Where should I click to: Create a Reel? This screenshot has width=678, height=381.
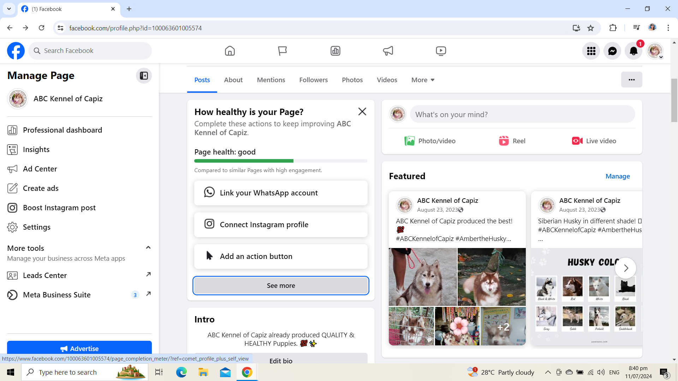[512, 141]
